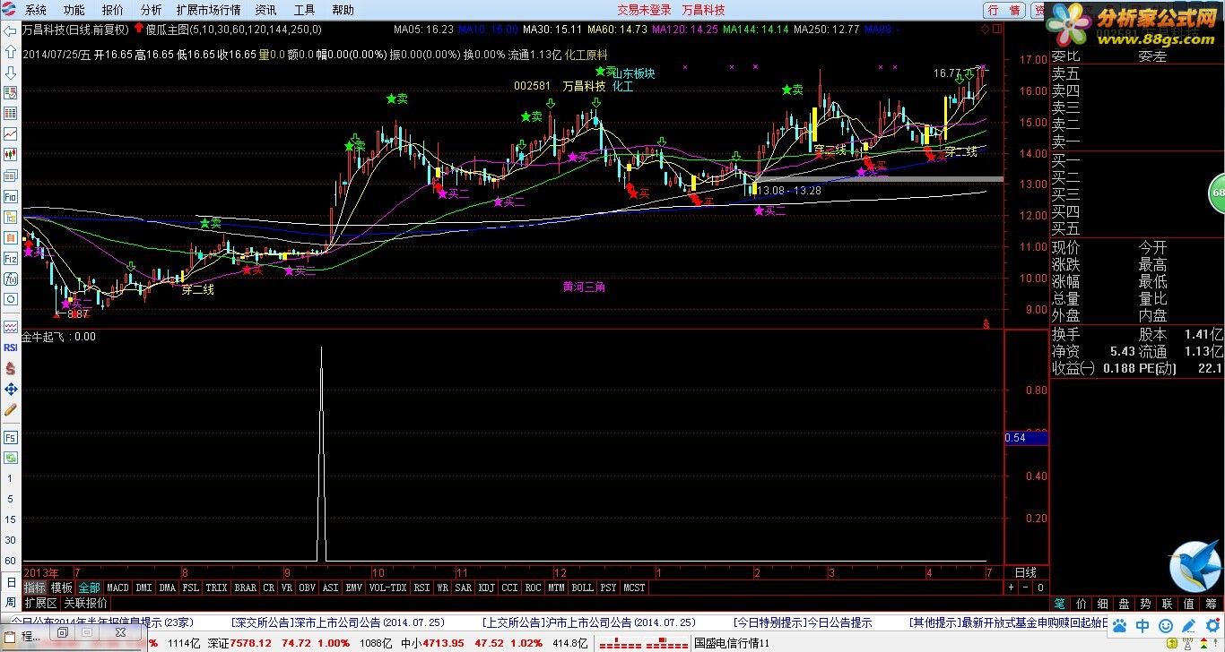Open the 扩展市场行情 menu
Image resolution: width=1225 pixels, height=652 pixels.
[208, 10]
